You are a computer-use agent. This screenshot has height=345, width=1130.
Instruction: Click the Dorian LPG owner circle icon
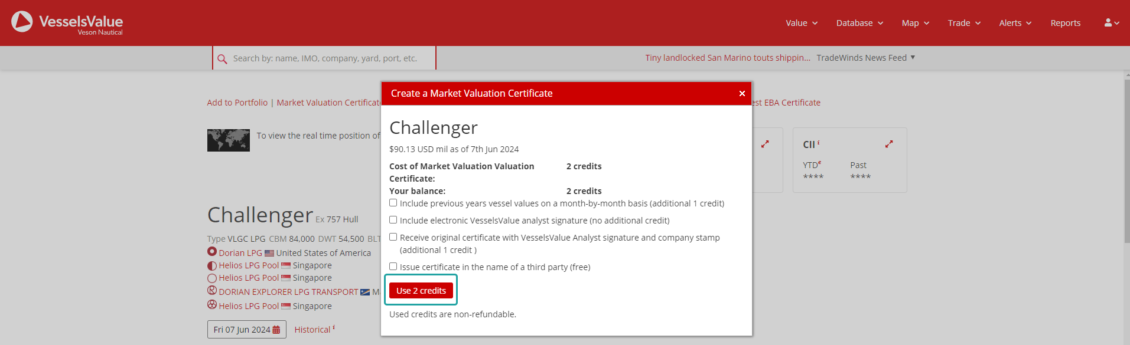[212, 252]
